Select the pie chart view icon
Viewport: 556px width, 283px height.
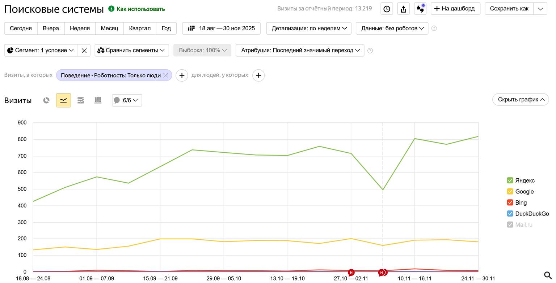click(46, 100)
